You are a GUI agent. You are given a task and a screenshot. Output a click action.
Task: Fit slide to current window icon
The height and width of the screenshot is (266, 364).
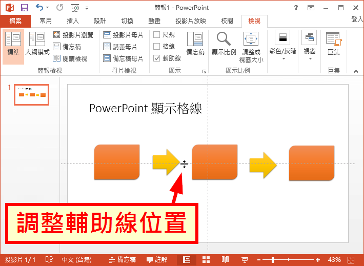(351, 260)
